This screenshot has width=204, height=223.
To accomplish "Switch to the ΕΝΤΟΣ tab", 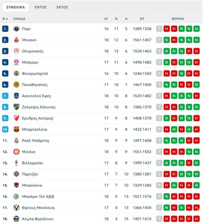I will (41, 7).
